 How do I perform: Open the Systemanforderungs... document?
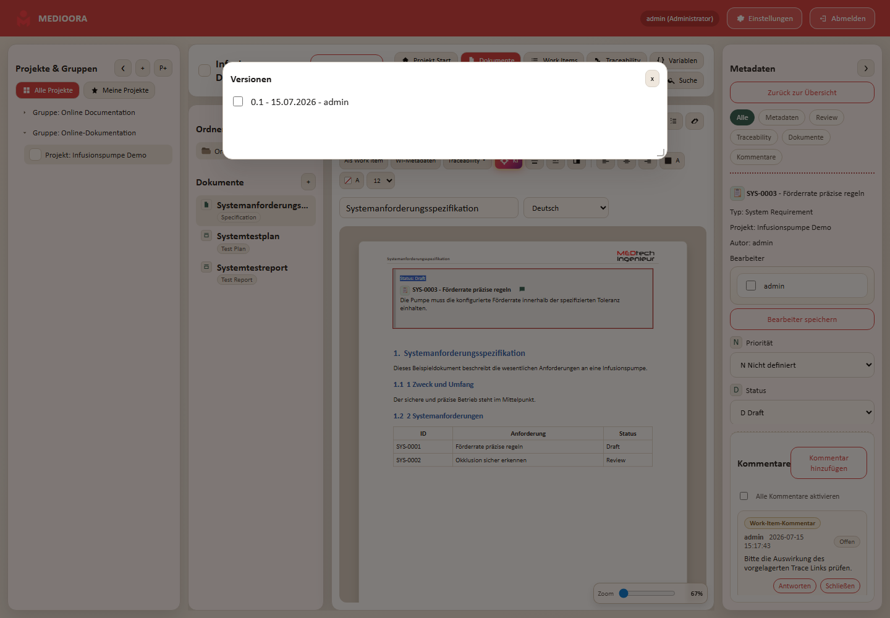coord(256,211)
